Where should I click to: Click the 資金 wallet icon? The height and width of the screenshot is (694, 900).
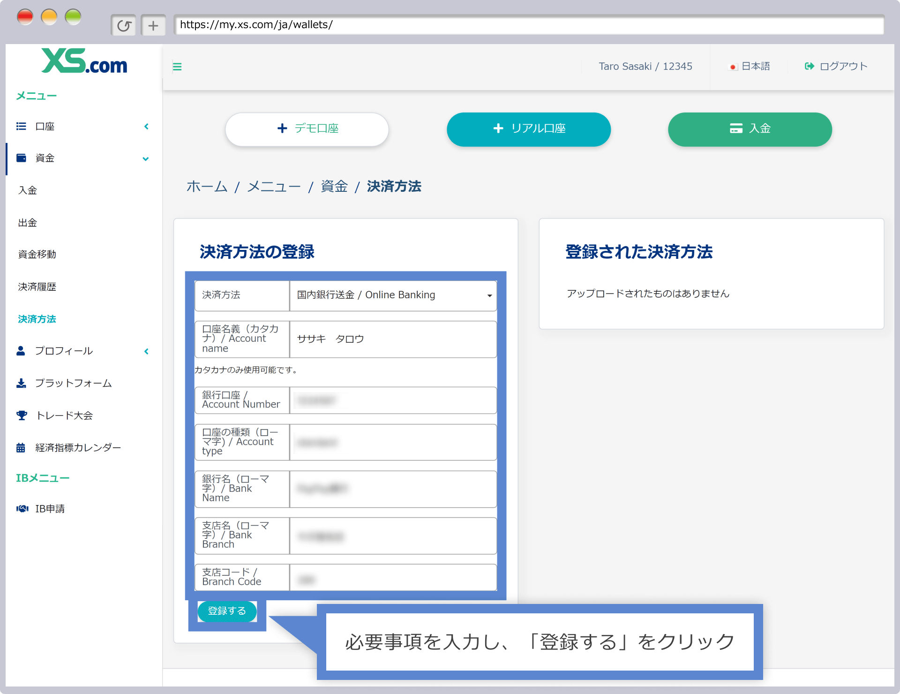point(21,158)
